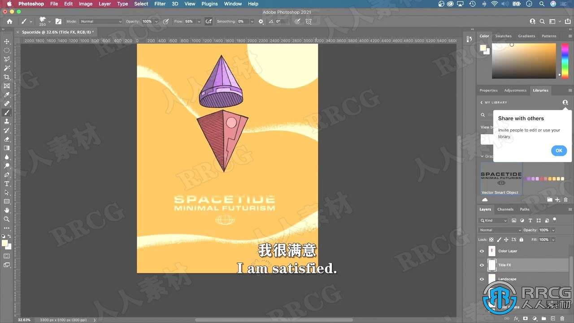Select the Gradient tool
Viewport: 574px width, 323px height.
7,148
